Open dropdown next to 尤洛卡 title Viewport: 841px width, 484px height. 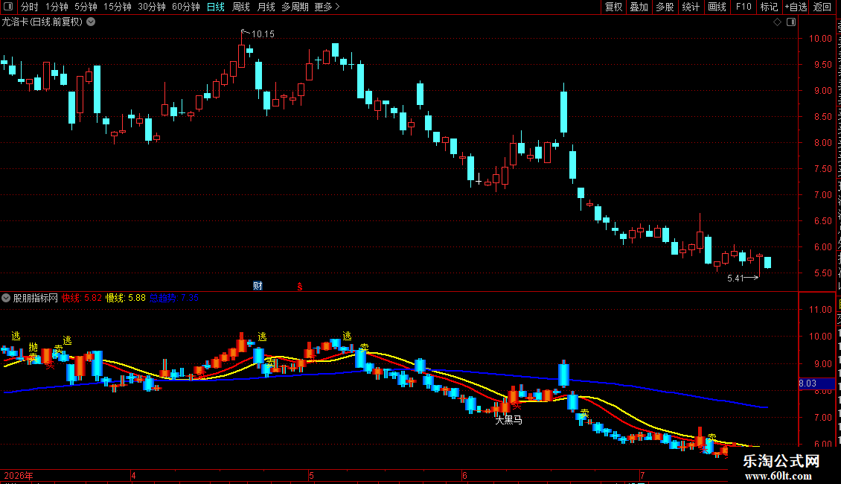tap(92, 22)
